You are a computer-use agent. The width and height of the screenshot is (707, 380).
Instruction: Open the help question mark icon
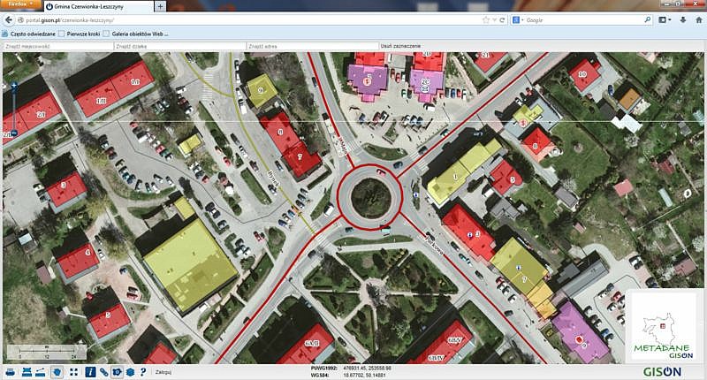click(x=143, y=371)
